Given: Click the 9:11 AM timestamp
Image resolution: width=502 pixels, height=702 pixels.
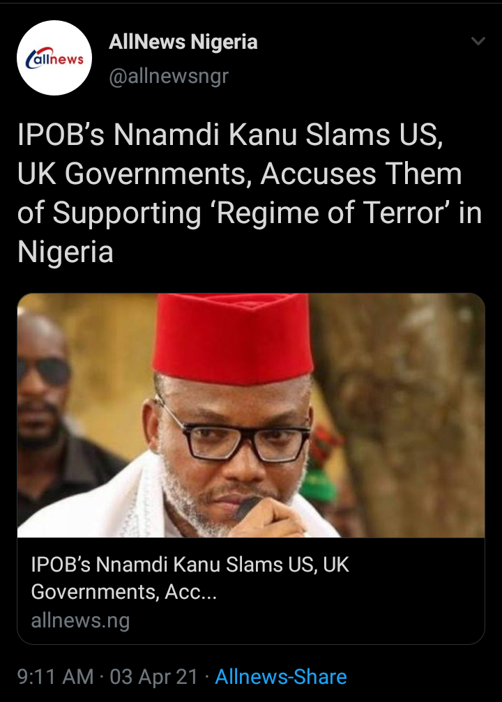Looking at the screenshot, I should (56, 676).
